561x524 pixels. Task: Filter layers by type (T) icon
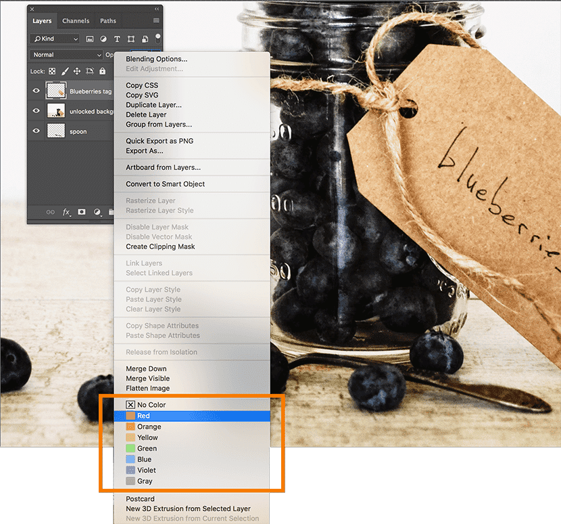(117, 39)
